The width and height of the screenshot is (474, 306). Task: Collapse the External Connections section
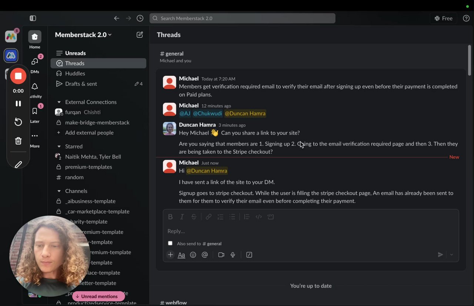59,102
